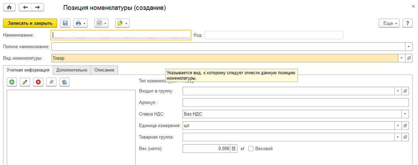Viewport: 418px width, 165px height.
Task: Open the Еще menu
Action: click(389, 23)
